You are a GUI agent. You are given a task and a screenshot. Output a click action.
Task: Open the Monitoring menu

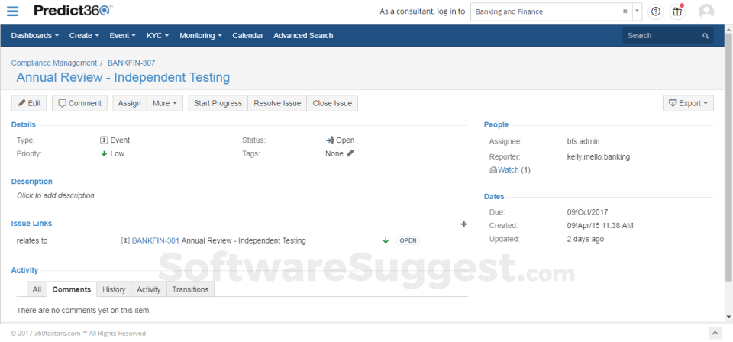click(x=201, y=36)
